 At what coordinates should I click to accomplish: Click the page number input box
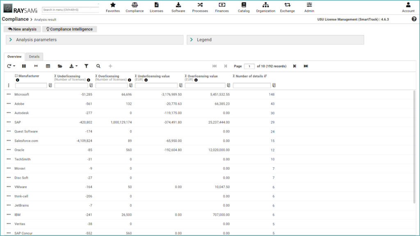pyautogui.click(x=249, y=66)
